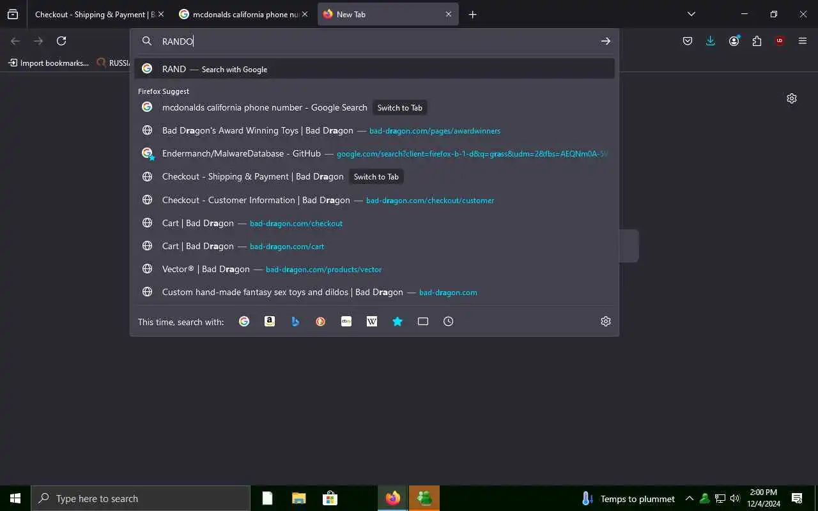Search this time with Bing icon
The image size is (818, 511).
click(295, 321)
